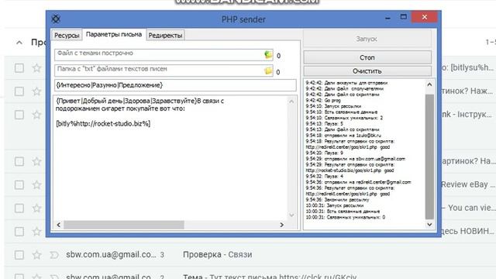
Task: Click log line 'Запуск рассылки' at 9:54:10
Action: tap(333, 106)
